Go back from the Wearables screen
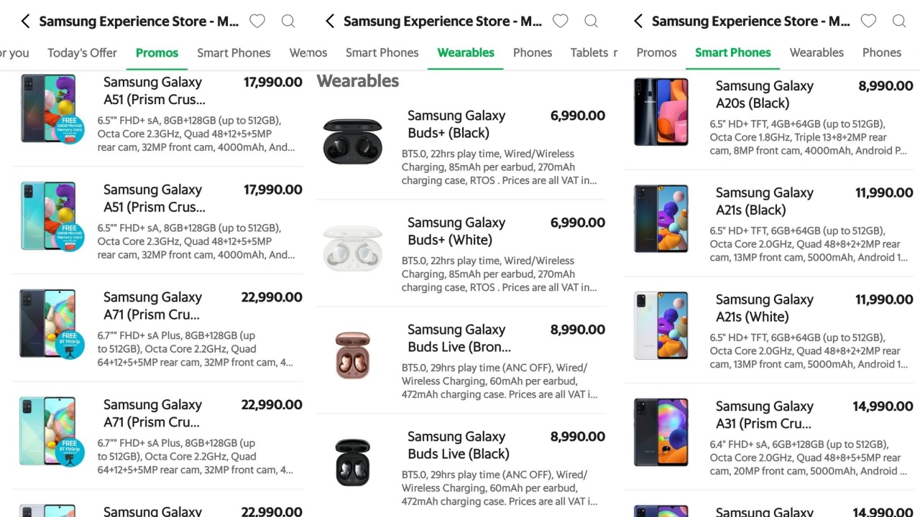This screenshot has height=517, width=920. coord(330,22)
